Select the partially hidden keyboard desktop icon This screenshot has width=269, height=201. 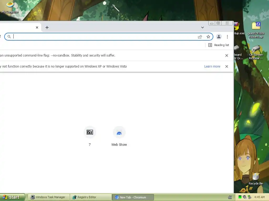click(238, 52)
